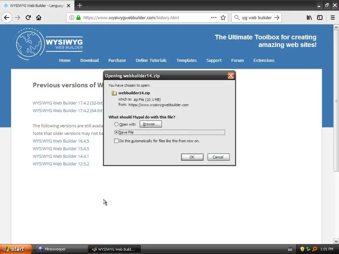
Task: Download WYSIWYG Web Builder 14.4.1
Action: coord(61,156)
